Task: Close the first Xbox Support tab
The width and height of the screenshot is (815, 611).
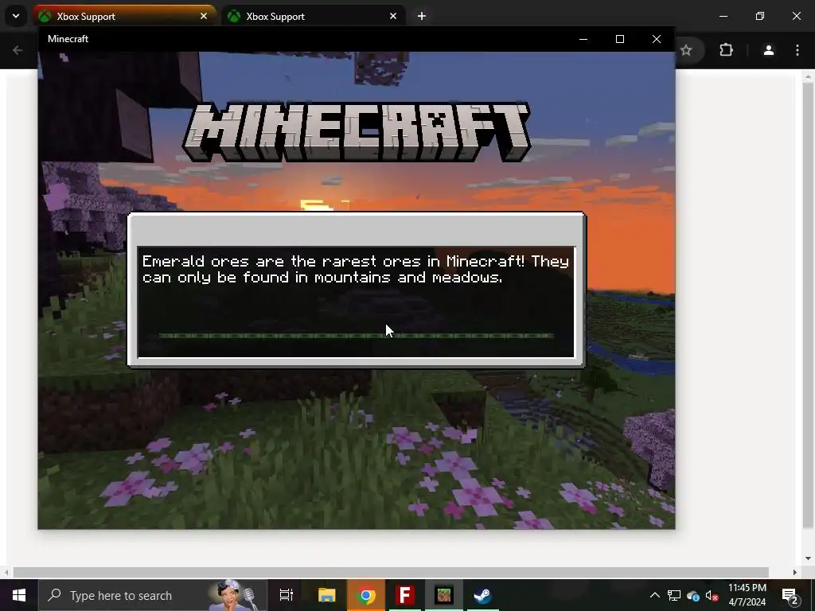Action: click(x=204, y=16)
